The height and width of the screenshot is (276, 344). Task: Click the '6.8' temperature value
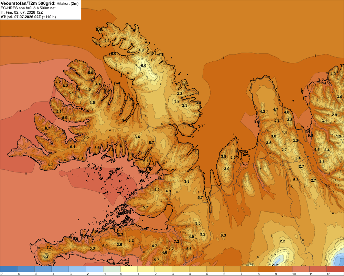97,148
